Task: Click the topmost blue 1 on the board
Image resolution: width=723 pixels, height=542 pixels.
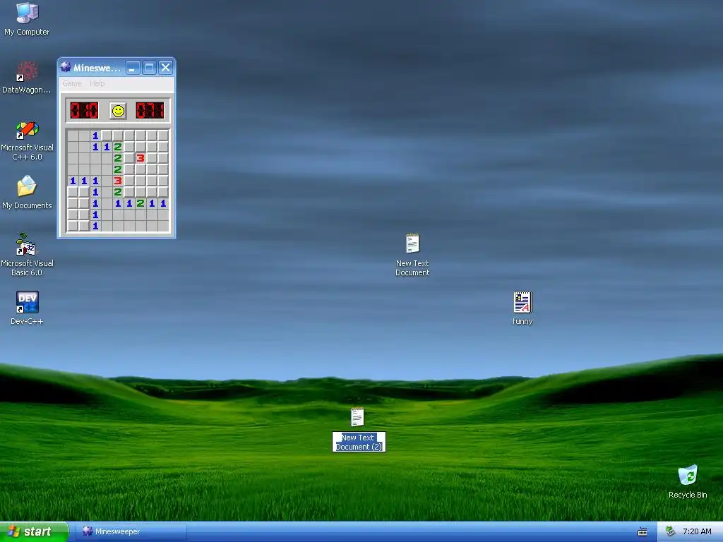Action: [x=95, y=135]
